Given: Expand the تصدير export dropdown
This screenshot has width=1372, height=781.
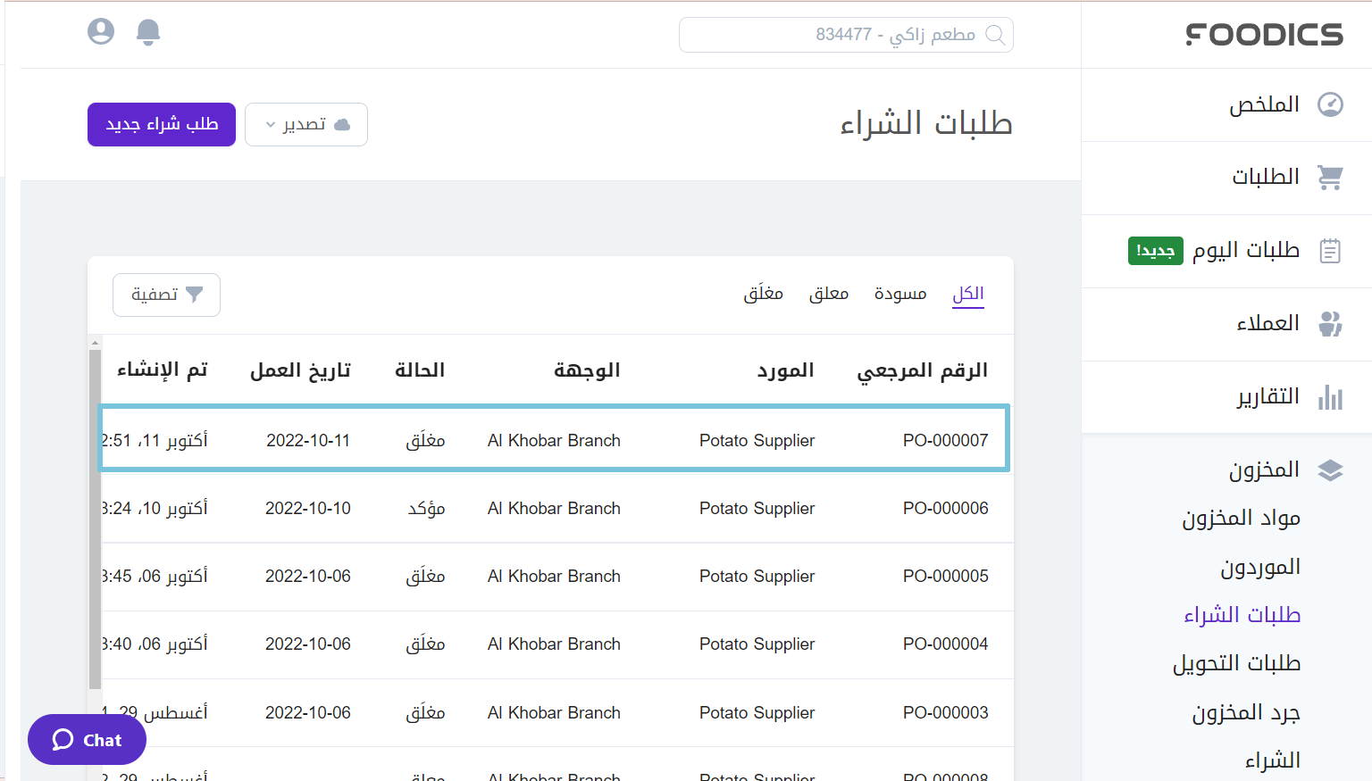Looking at the screenshot, I should pos(305,124).
